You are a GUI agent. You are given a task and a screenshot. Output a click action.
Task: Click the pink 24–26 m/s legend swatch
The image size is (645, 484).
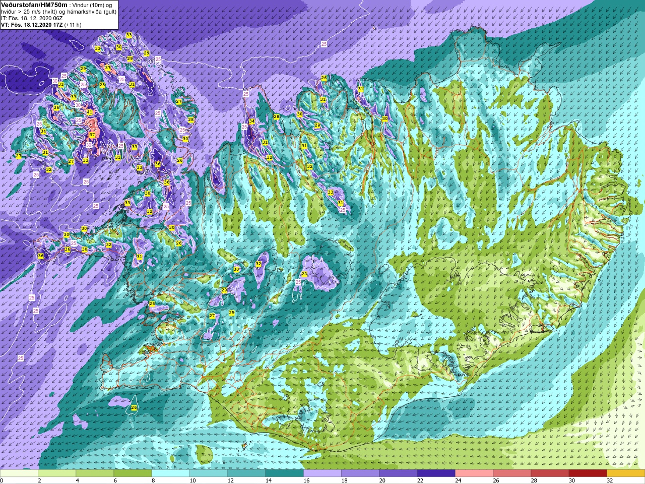tap(474, 473)
